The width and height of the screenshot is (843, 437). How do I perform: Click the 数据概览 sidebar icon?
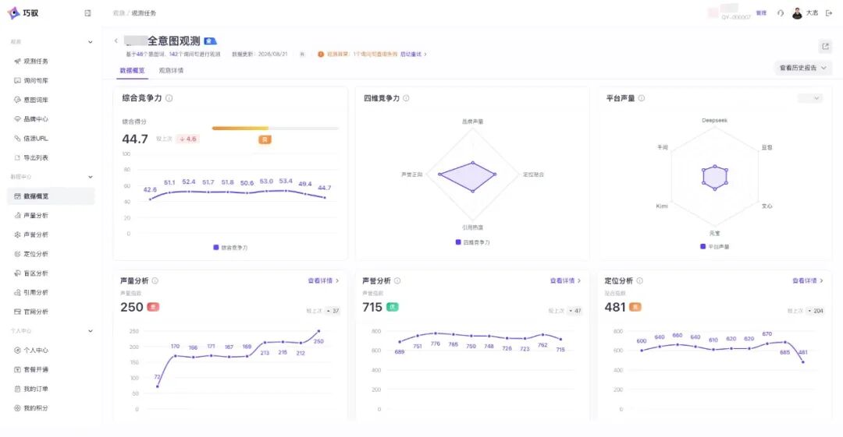pyautogui.click(x=17, y=196)
